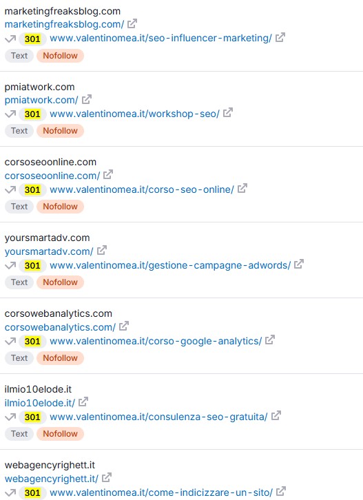This screenshot has width=363, height=500.
Task: Click Text tag under ilmio10elode.it
Action: [19, 434]
